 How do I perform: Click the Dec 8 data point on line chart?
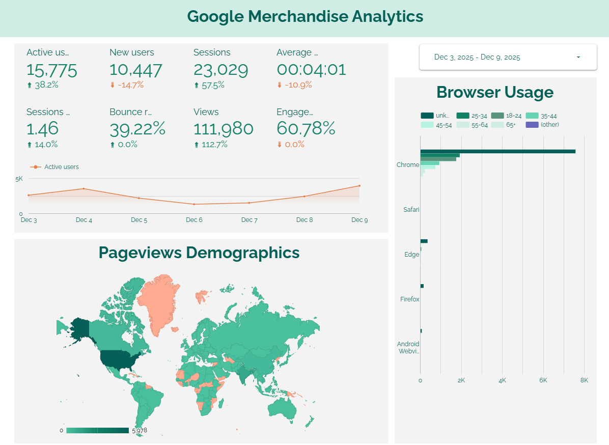[x=305, y=196]
